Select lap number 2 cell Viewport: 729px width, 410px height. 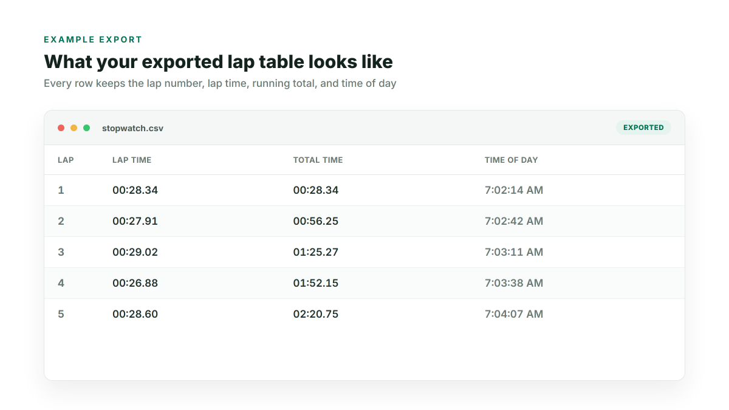(61, 221)
